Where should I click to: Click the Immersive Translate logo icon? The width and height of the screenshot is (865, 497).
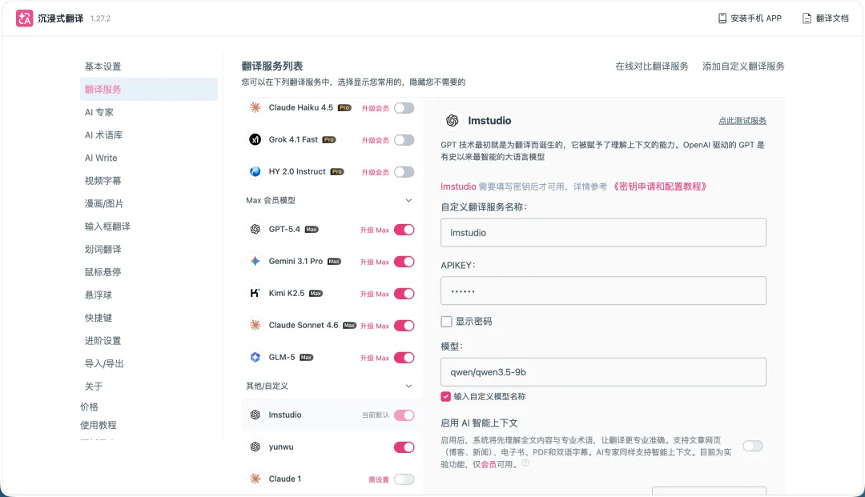coord(24,18)
